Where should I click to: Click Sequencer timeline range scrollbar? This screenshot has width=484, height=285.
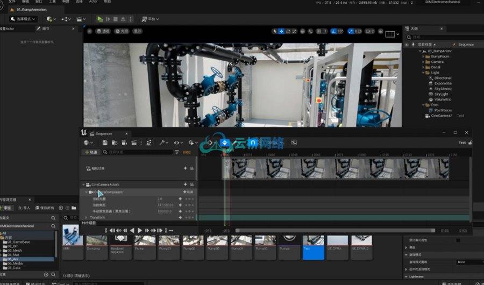point(335,231)
